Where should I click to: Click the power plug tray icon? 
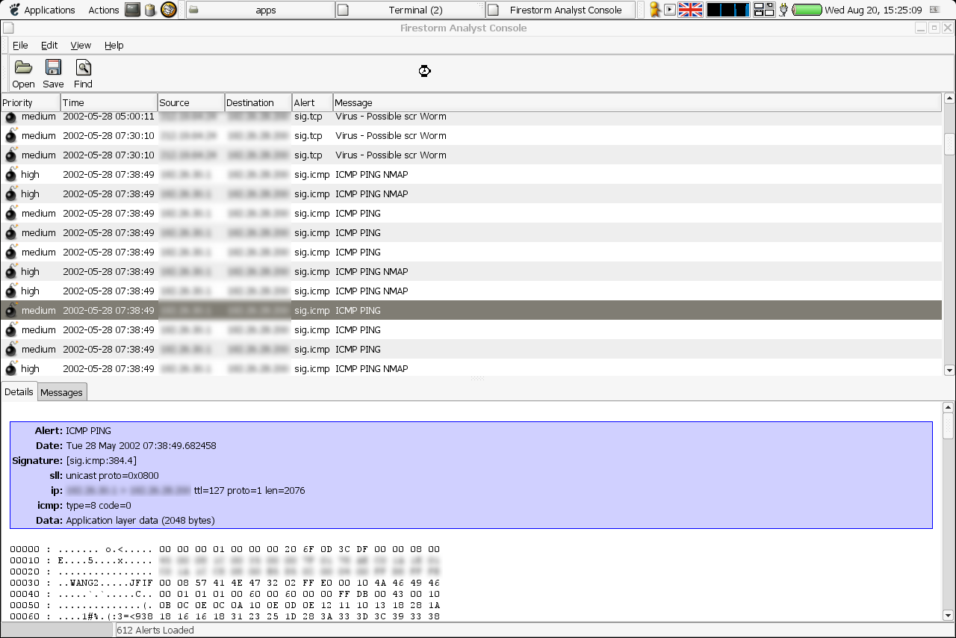(x=783, y=10)
